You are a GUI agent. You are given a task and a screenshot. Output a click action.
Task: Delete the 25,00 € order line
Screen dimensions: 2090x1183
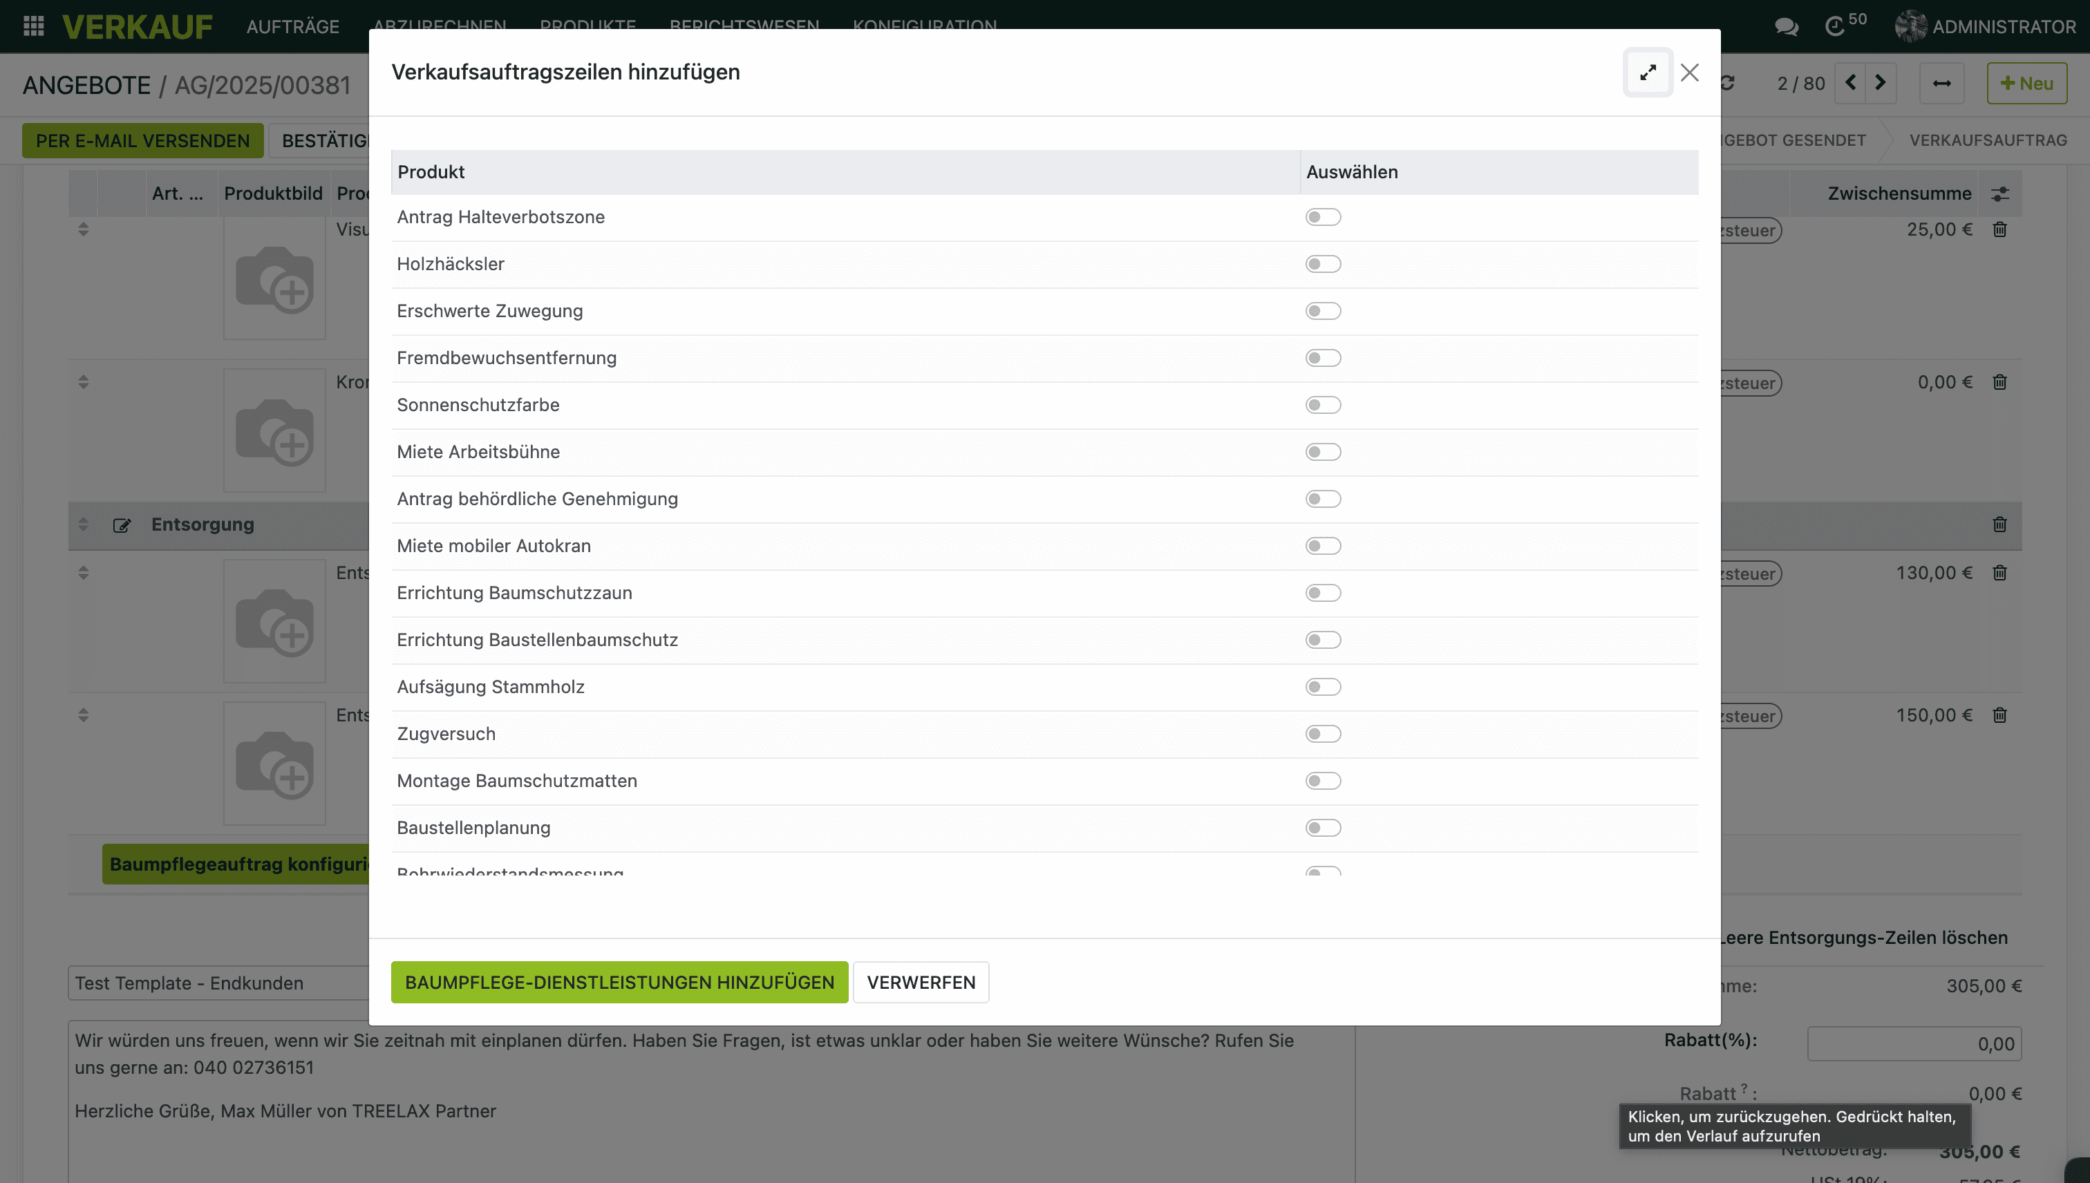coord(1999,230)
